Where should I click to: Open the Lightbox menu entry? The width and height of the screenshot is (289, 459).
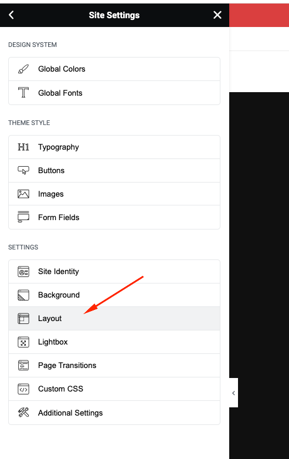(x=114, y=342)
